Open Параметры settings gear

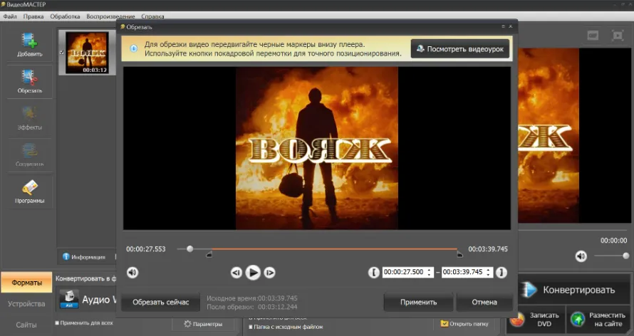(203, 324)
